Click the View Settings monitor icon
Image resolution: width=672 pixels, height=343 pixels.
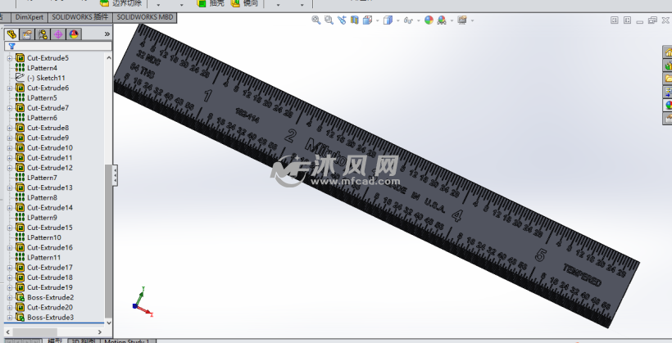[x=462, y=20]
